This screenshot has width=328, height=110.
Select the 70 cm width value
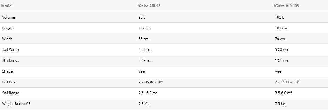pos(280,39)
